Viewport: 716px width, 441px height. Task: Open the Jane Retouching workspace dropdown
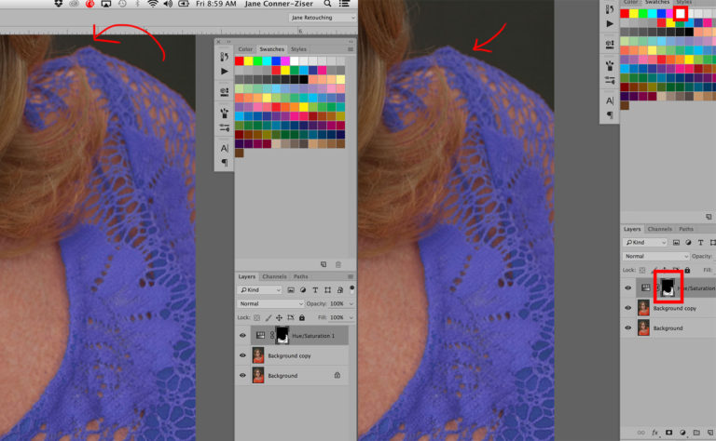[x=323, y=18]
